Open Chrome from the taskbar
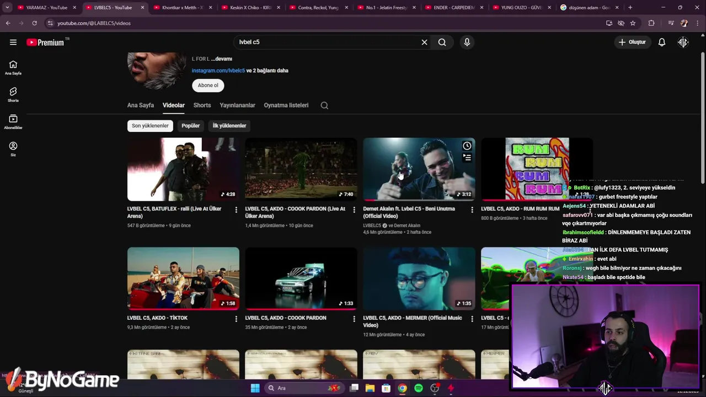This screenshot has height=397, width=706. (403, 388)
